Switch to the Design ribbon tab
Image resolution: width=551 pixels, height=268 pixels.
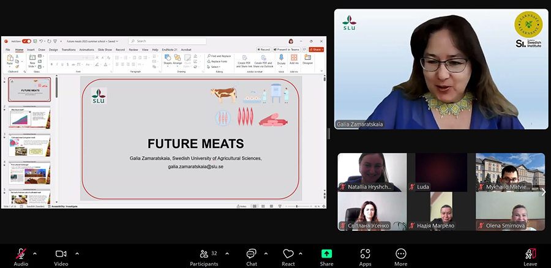pos(53,50)
